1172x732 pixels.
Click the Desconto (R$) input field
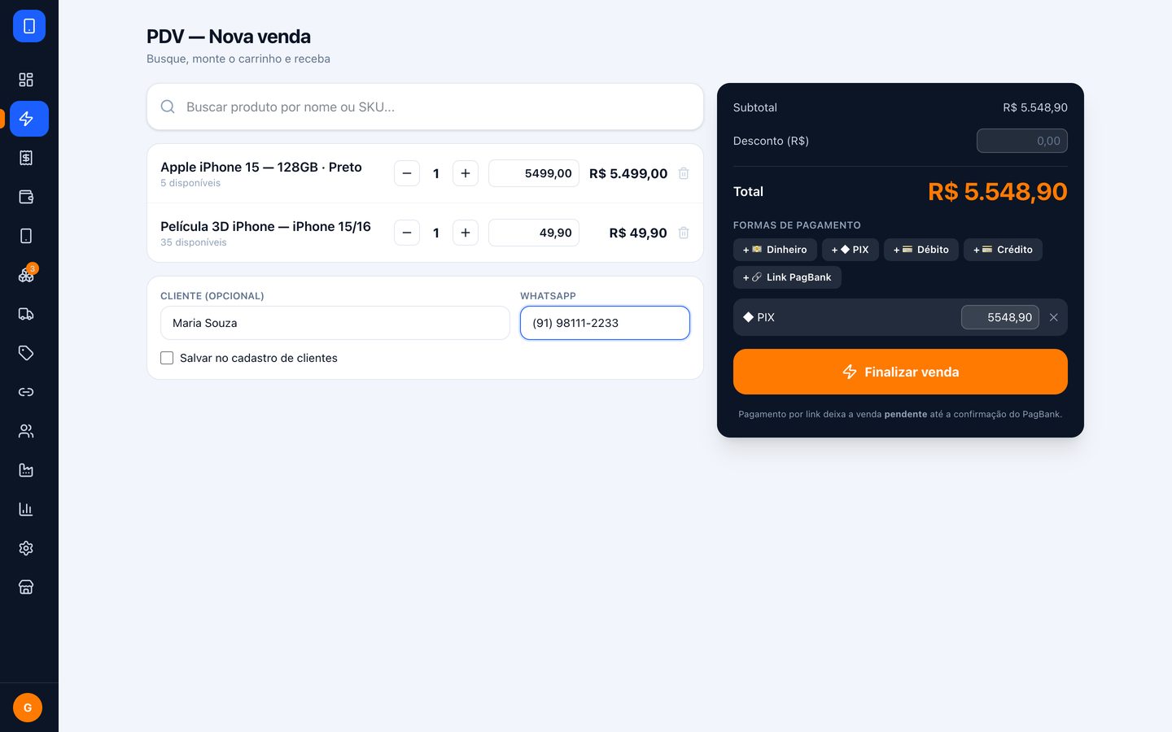tap(1022, 141)
